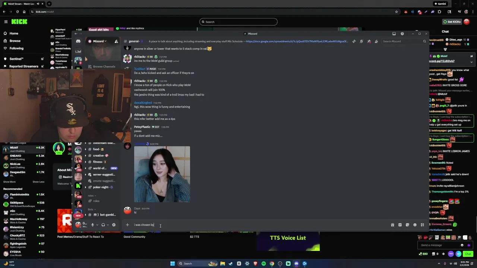477x268 pixels.
Task: Click invite people icon beside Mizcord
Action: tap(116, 41)
